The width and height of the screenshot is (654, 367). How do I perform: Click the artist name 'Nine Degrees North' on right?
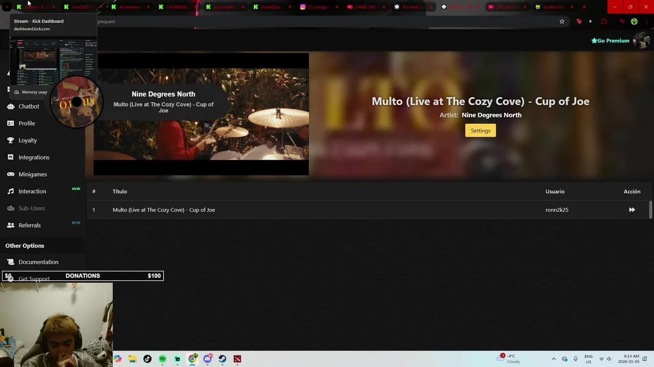[492, 115]
